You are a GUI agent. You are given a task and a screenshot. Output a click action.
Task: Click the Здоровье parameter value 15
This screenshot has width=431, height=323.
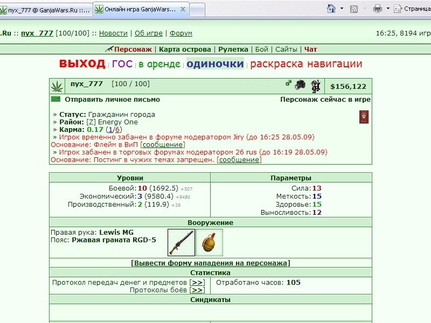[x=317, y=205]
